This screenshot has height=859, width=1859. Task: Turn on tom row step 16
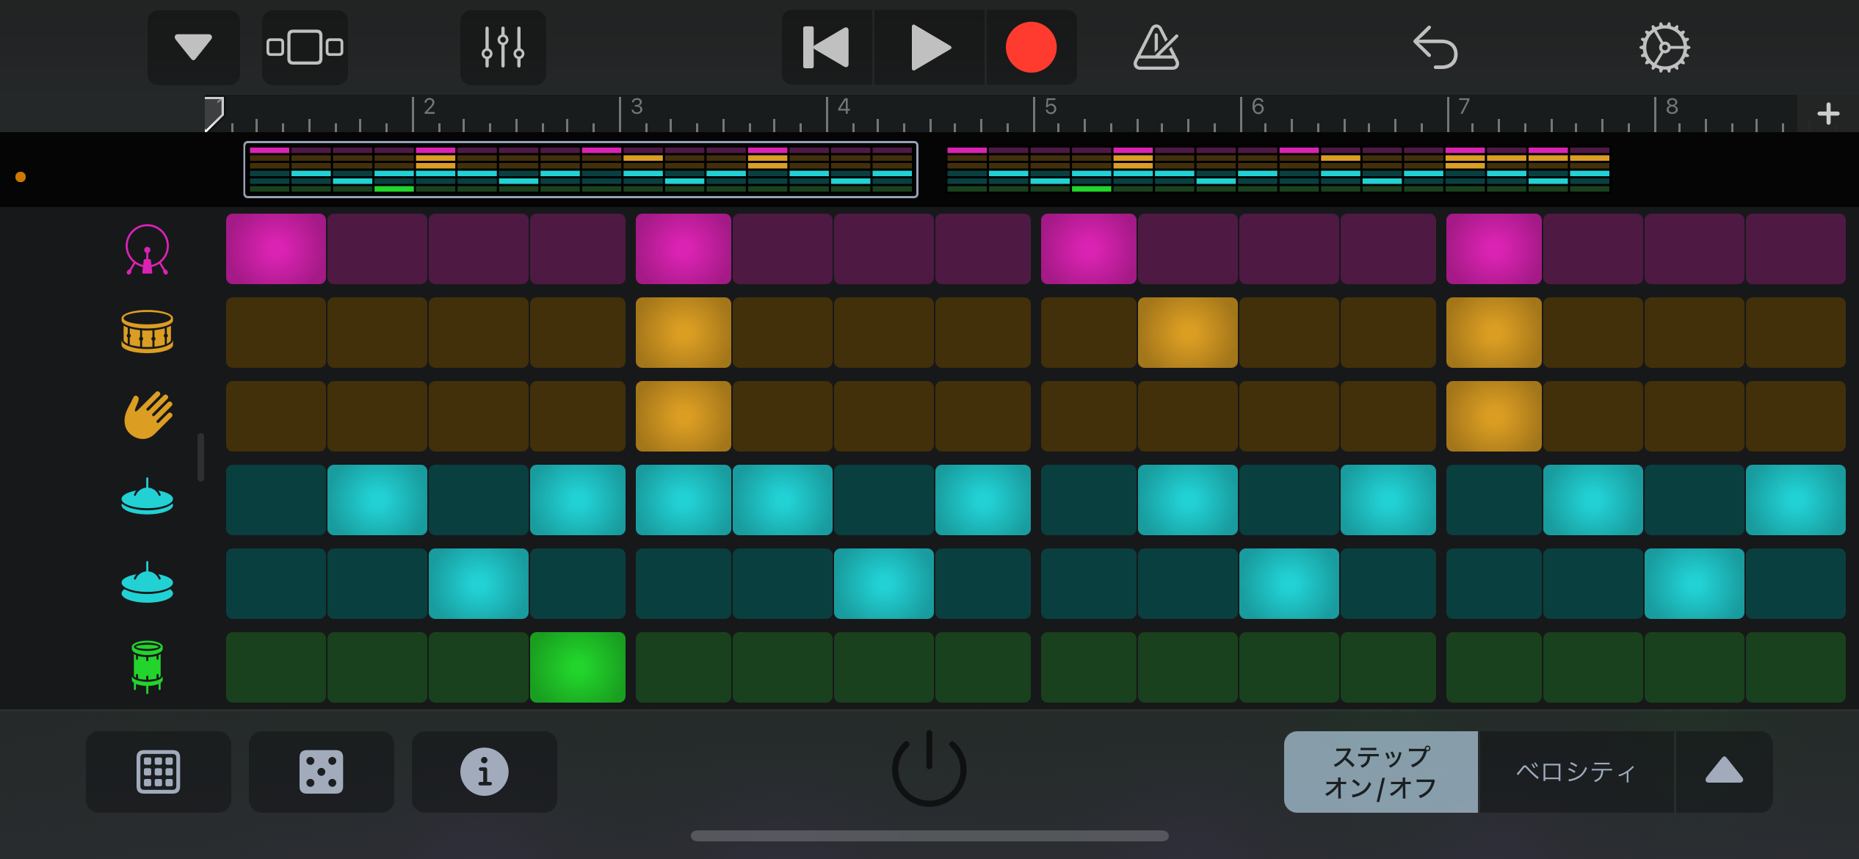point(1796,667)
